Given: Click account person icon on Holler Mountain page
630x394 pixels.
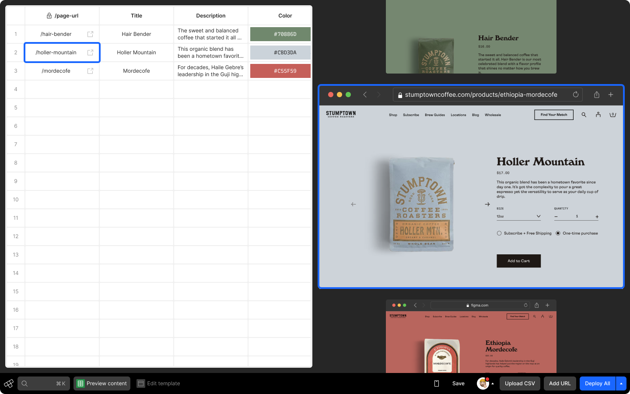Looking at the screenshot, I should click(598, 115).
